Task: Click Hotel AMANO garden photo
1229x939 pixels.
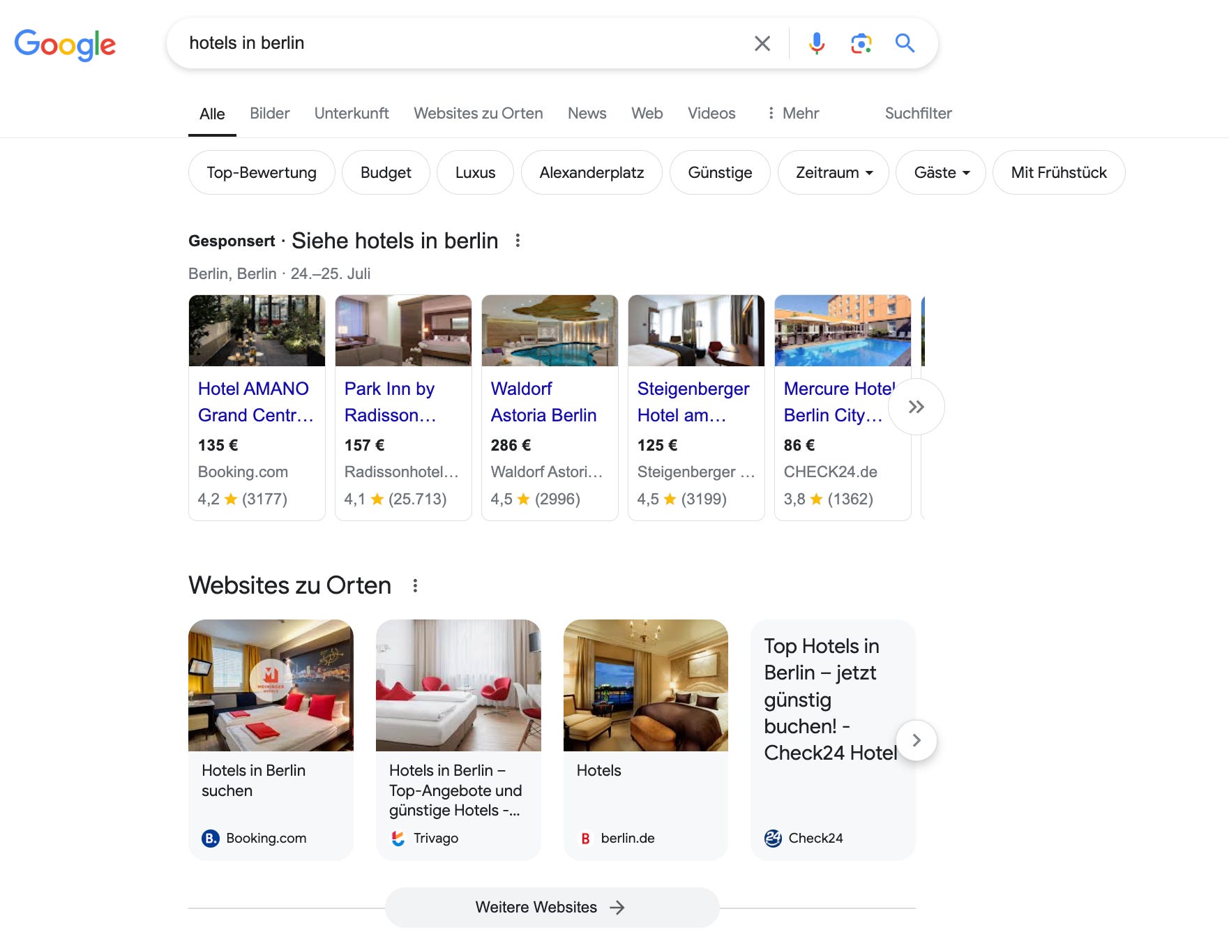Action: coord(257,331)
